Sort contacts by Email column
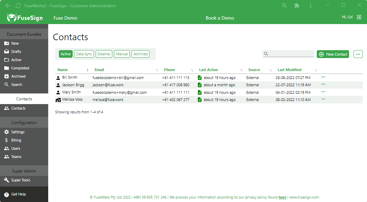The height and width of the screenshot is (202, 367). (x=99, y=70)
